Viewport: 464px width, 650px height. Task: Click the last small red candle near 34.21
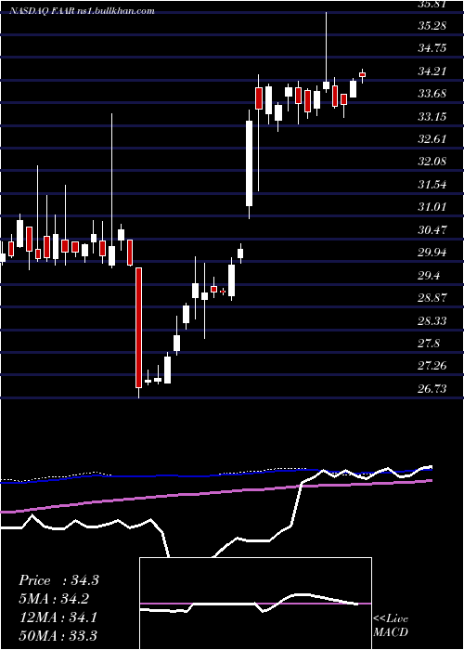pyautogui.click(x=362, y=74)
